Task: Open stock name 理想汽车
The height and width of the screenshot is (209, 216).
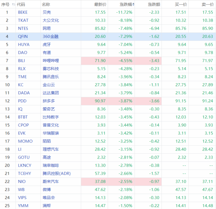Action: [51, 149]
